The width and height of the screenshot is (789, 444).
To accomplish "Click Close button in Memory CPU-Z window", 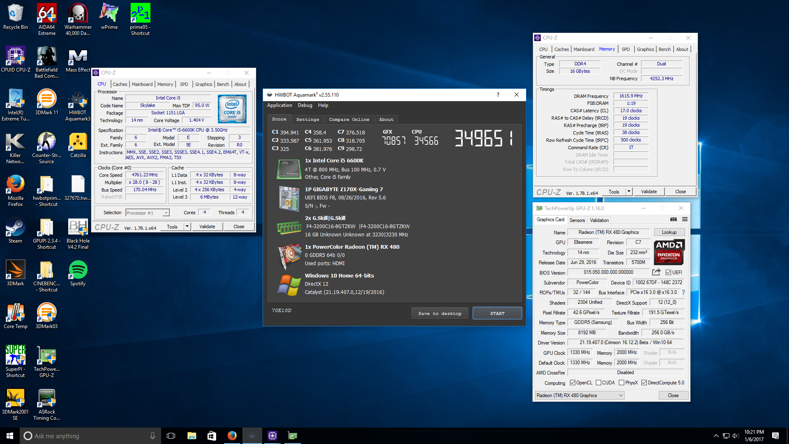I will coord(681,192).
